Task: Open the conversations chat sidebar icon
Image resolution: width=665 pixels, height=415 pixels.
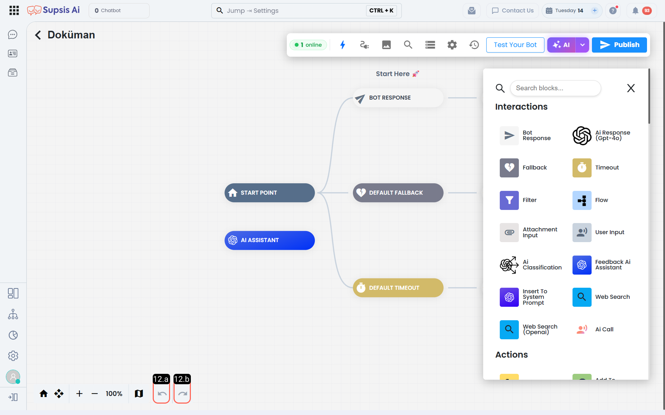Action: pos(13,35)
